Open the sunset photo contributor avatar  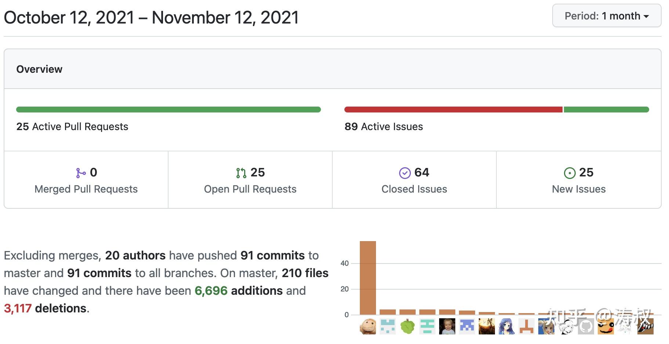[x=487, y=326]
